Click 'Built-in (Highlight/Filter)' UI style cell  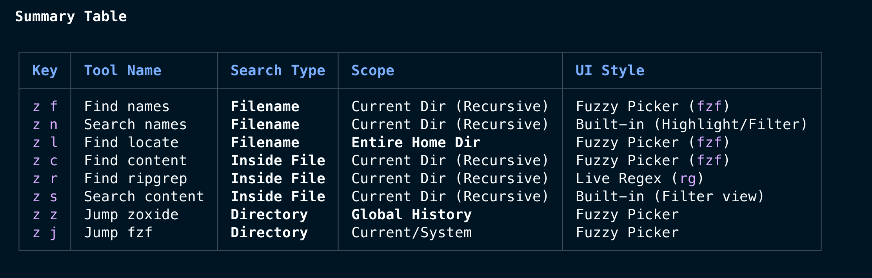[692, 125]
